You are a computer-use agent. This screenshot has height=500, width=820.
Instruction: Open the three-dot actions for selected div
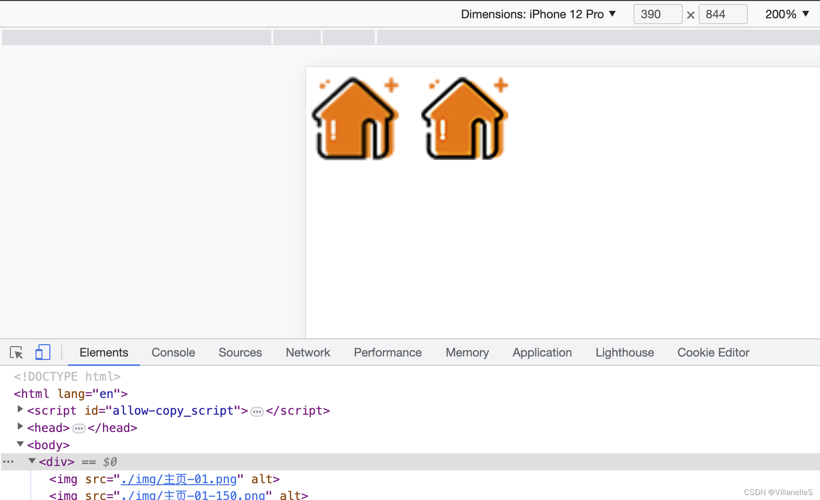tap(8, 462)
